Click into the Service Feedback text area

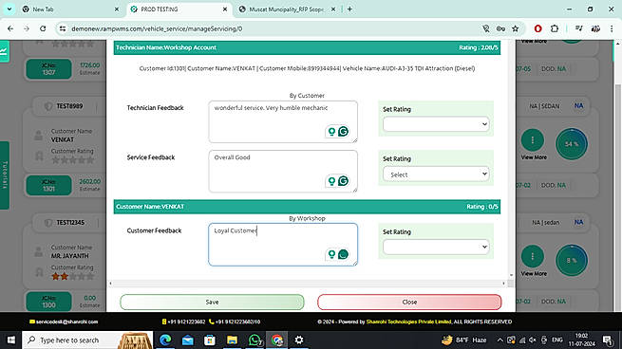(283, 171)
